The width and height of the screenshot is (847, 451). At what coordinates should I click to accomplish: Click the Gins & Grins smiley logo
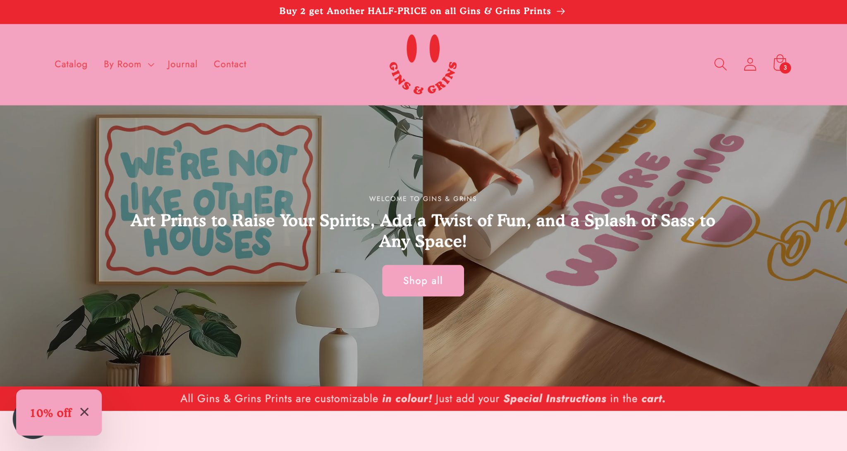(423, 64)
